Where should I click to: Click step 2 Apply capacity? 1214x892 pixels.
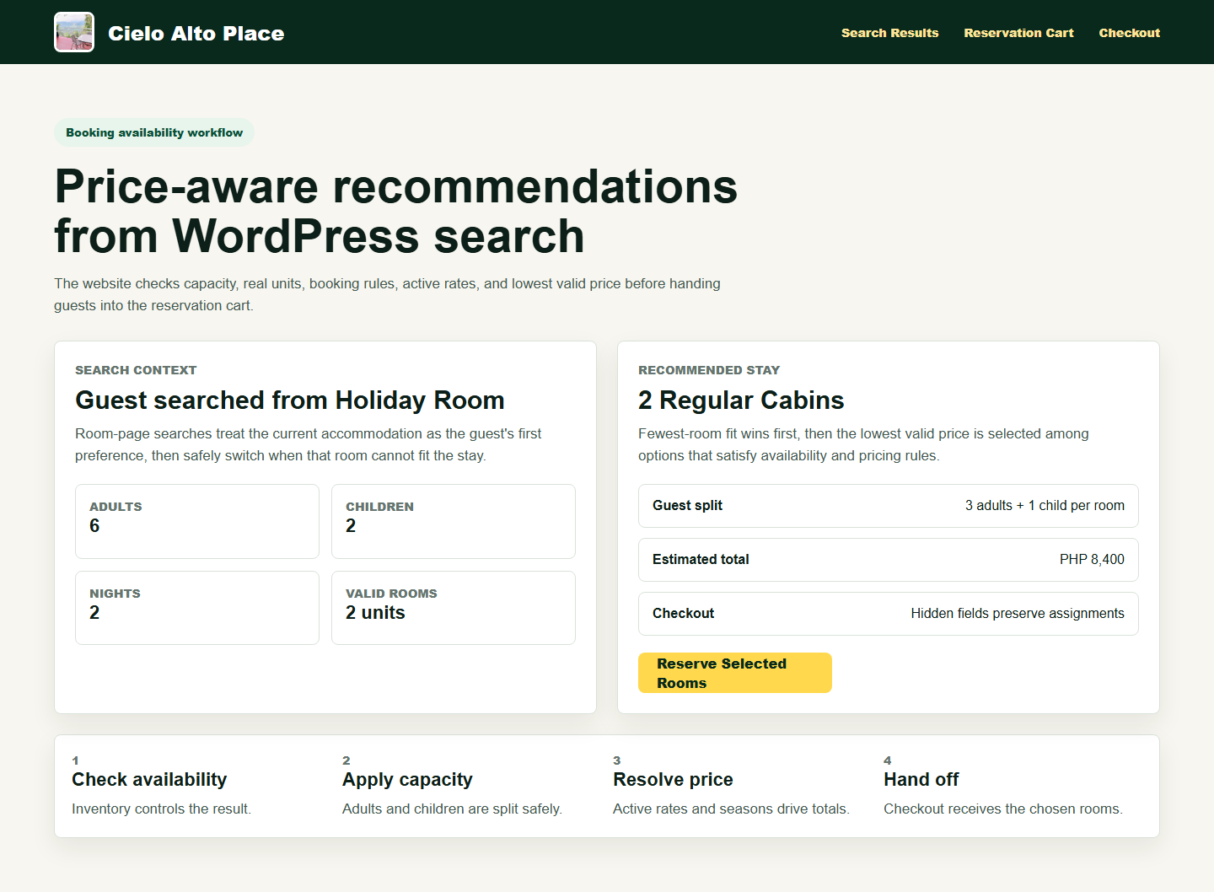(x=407, y=779)
